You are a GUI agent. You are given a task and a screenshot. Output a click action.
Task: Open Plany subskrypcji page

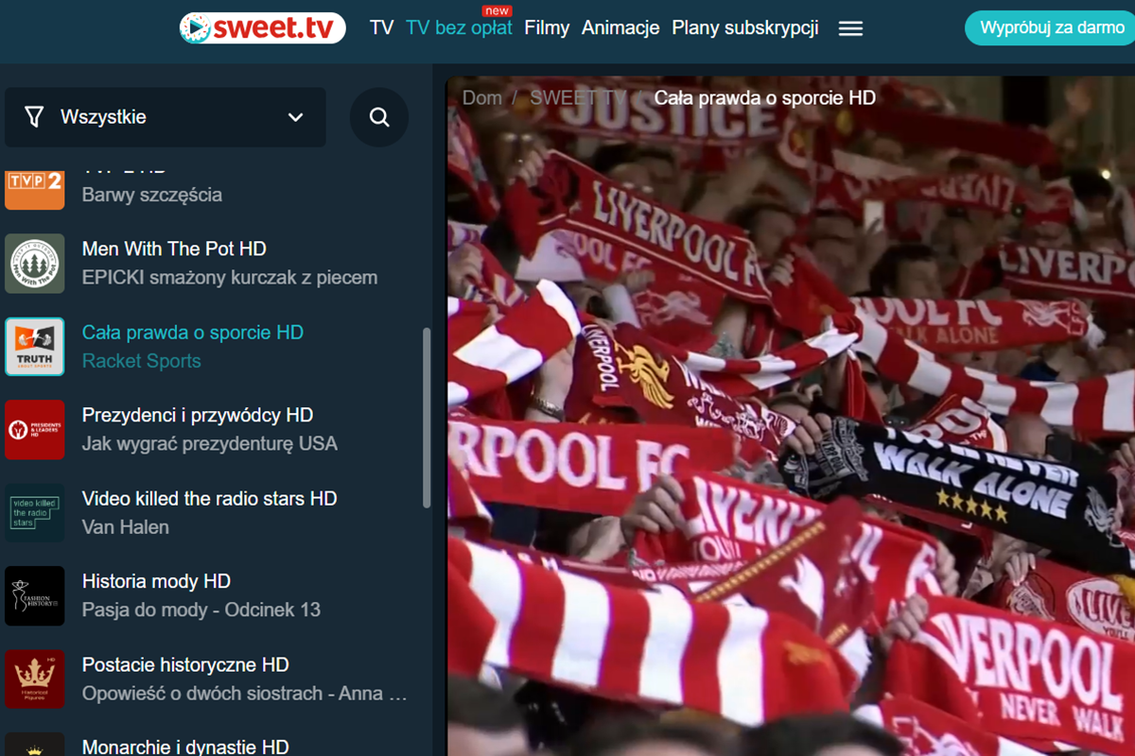[x=745, y=27]
